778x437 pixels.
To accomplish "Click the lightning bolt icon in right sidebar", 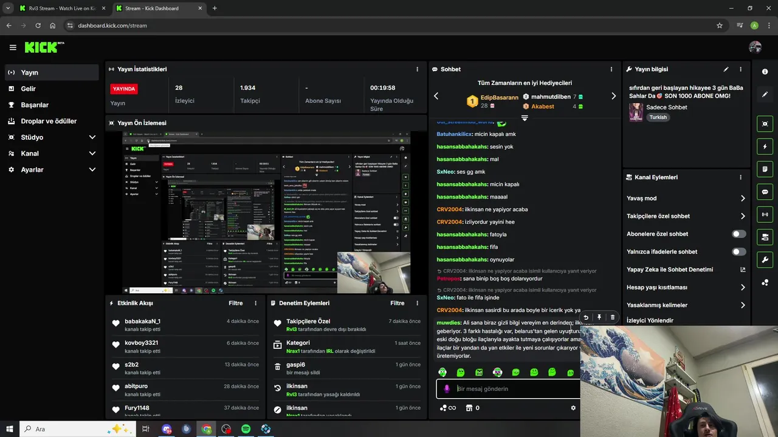I will [765, 146].
